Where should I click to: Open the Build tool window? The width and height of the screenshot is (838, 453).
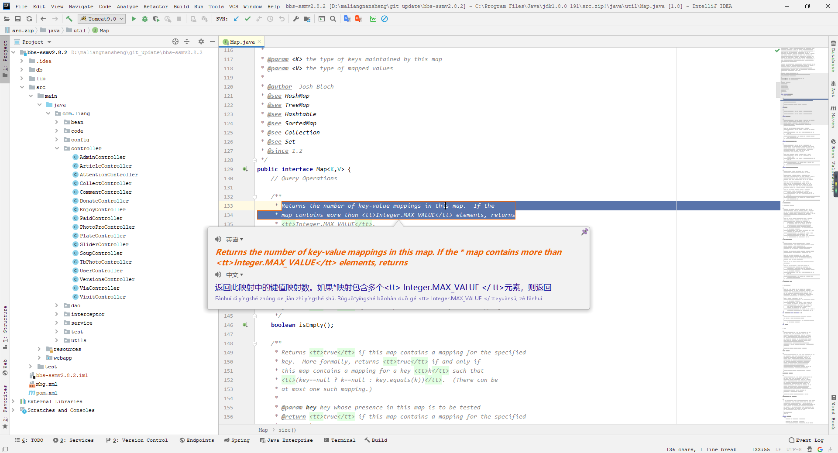tap(376, 440)
